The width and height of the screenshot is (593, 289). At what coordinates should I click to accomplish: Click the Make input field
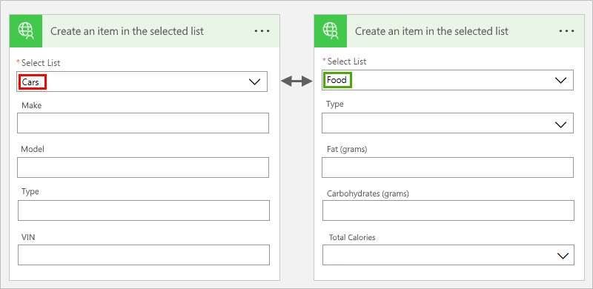[143, 123]
